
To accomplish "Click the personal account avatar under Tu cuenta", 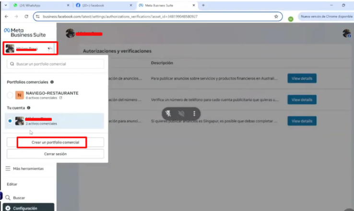I will point(19,121).
